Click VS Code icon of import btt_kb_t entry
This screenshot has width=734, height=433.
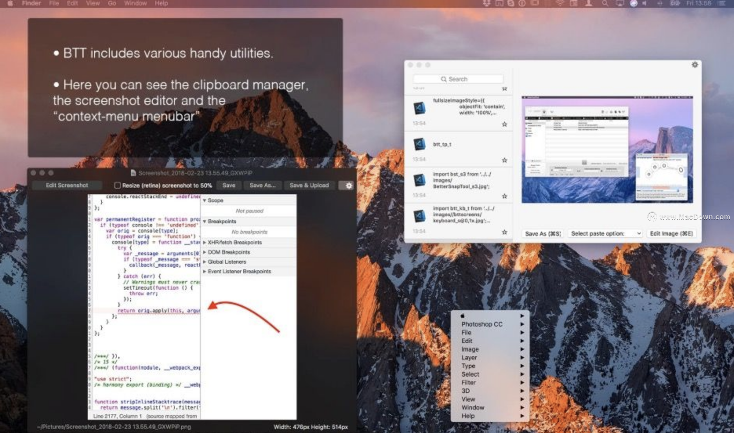coord(420,216)
